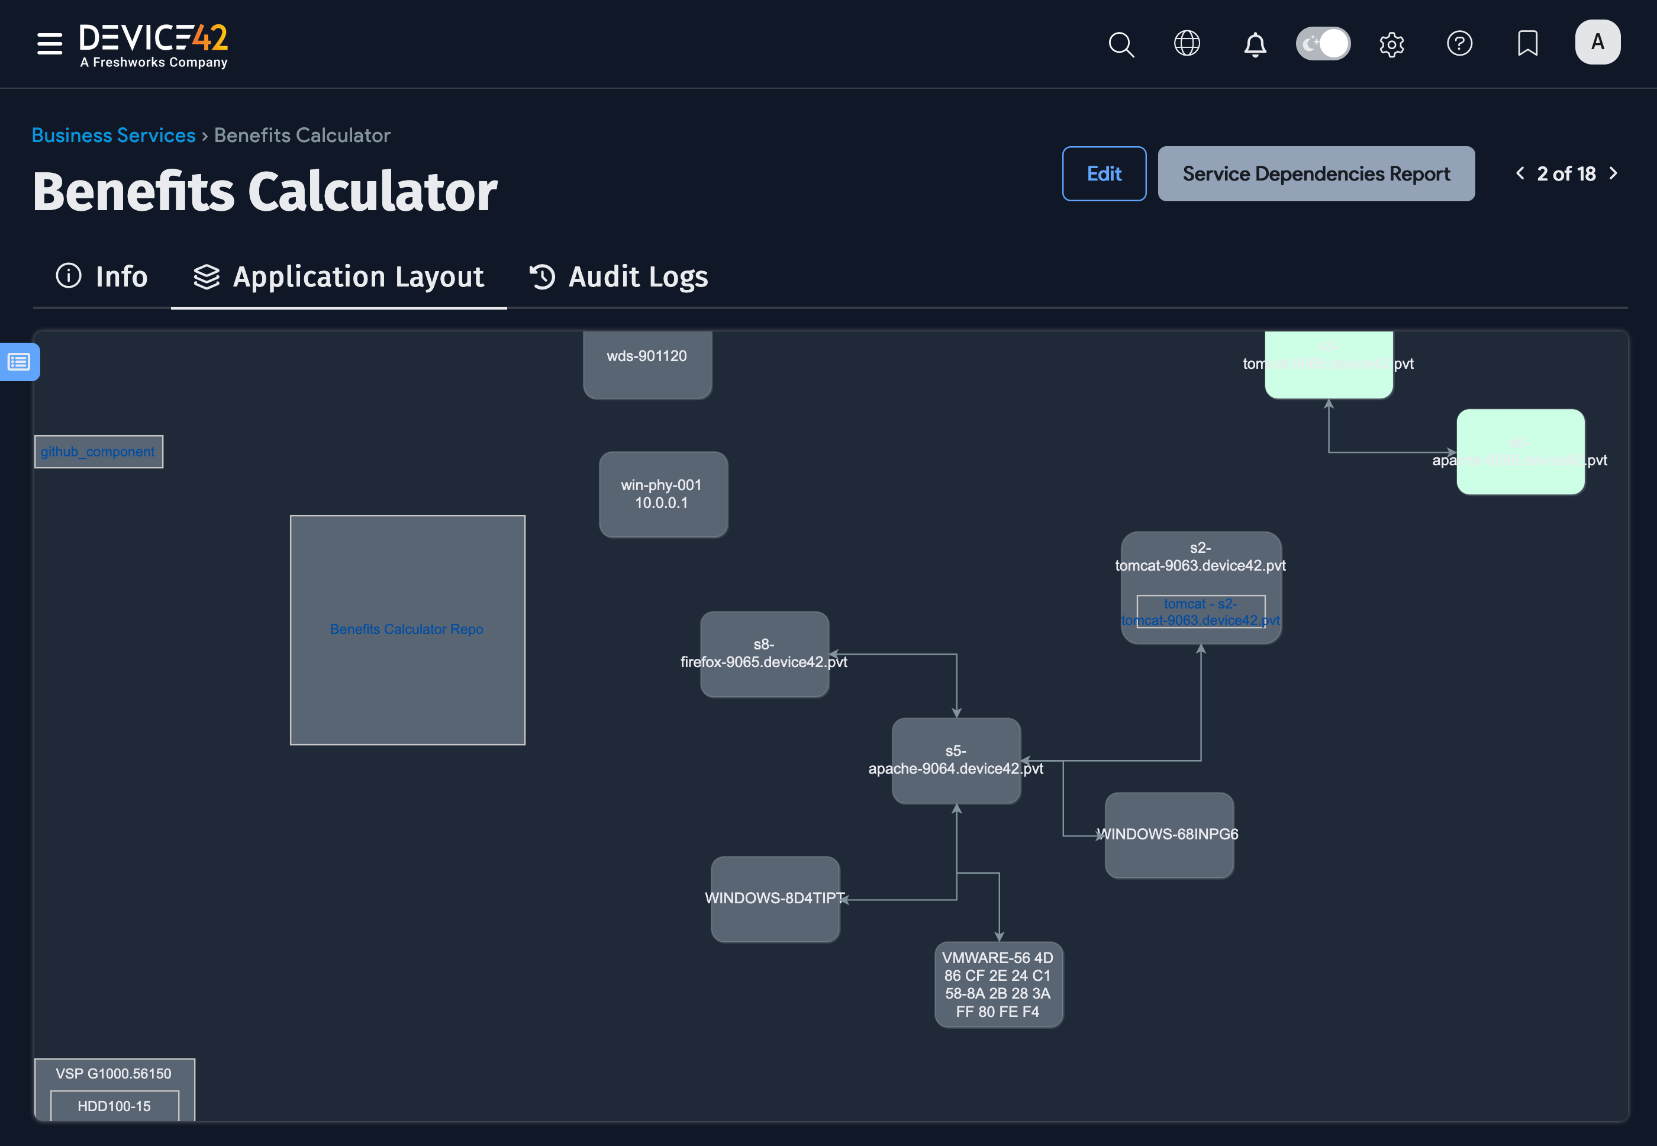Viewport: 1657px width, 1146px height.
Task: Select the Application Layout tab
Action: click(x=339, y=276)
